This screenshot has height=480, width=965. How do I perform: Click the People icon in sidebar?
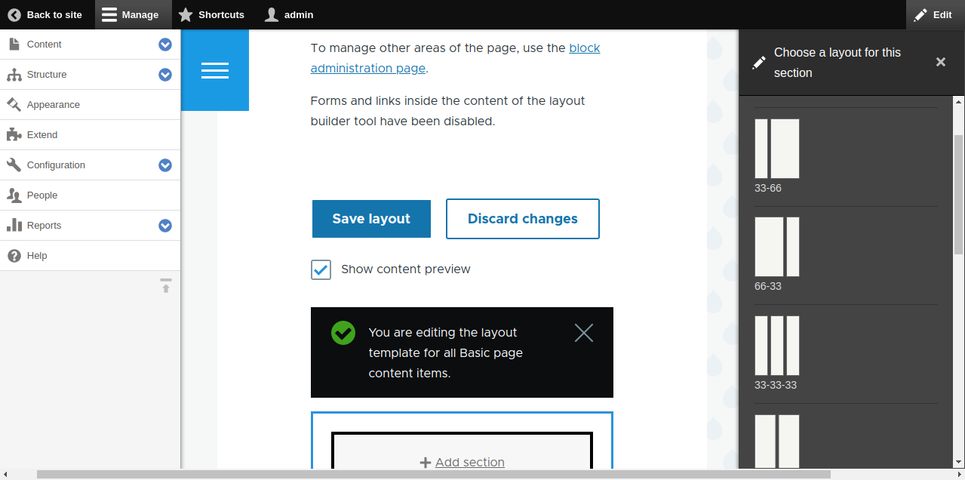point(14,195)
